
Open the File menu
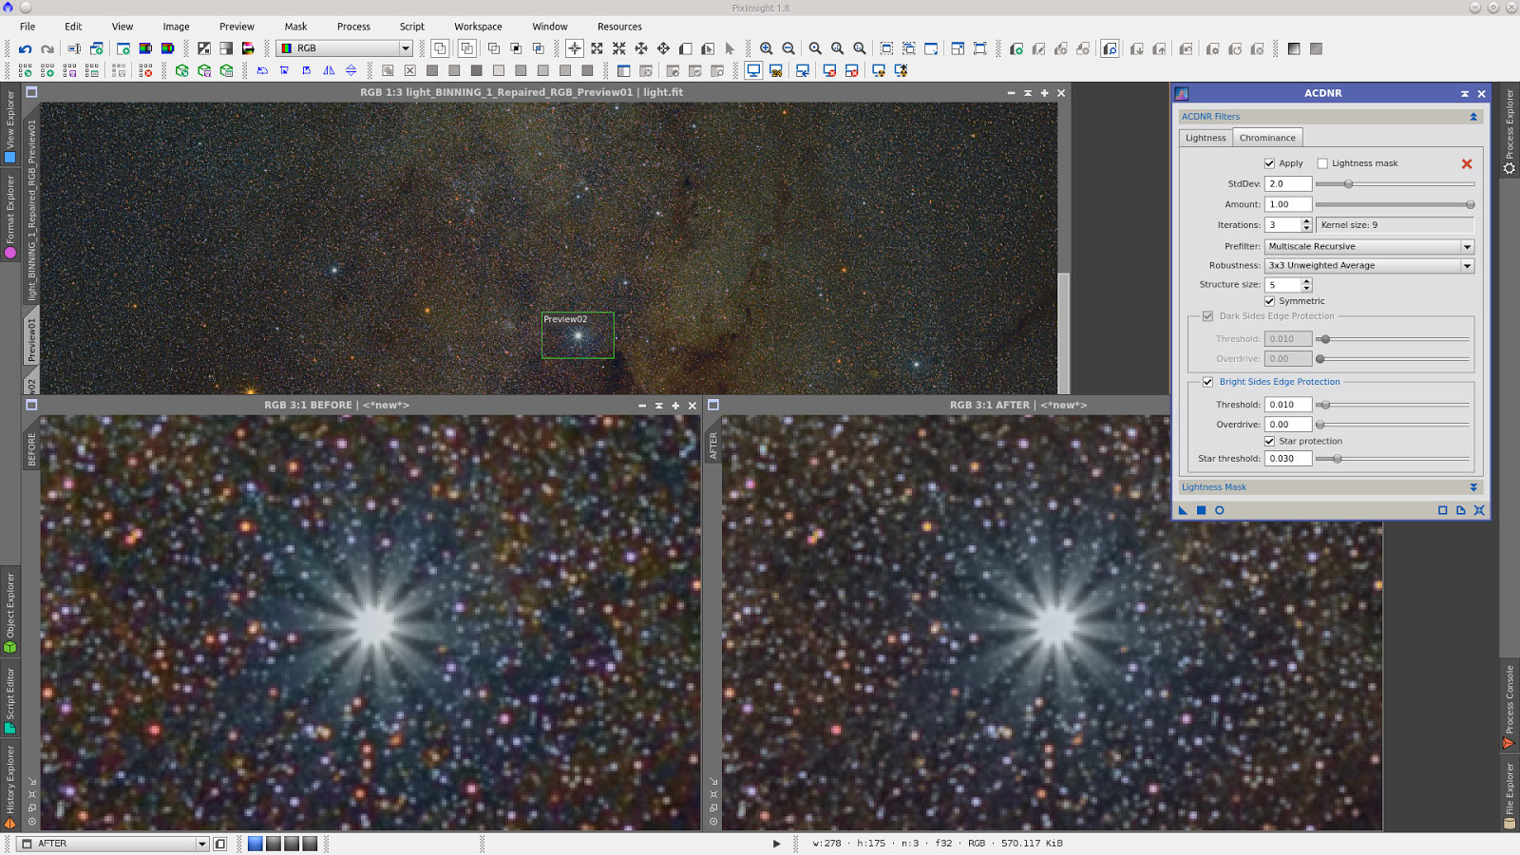(28, 27)
